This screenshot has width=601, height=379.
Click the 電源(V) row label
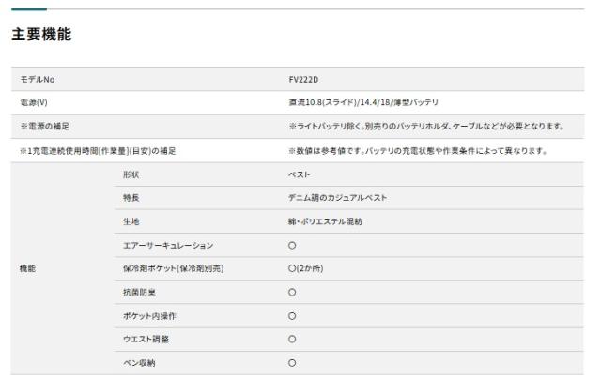[x=34, y=102]
